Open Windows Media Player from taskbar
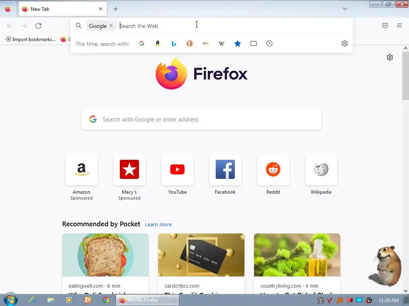 pos(69,300)
